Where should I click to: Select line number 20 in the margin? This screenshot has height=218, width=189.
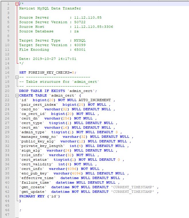[x=7, y=91]
